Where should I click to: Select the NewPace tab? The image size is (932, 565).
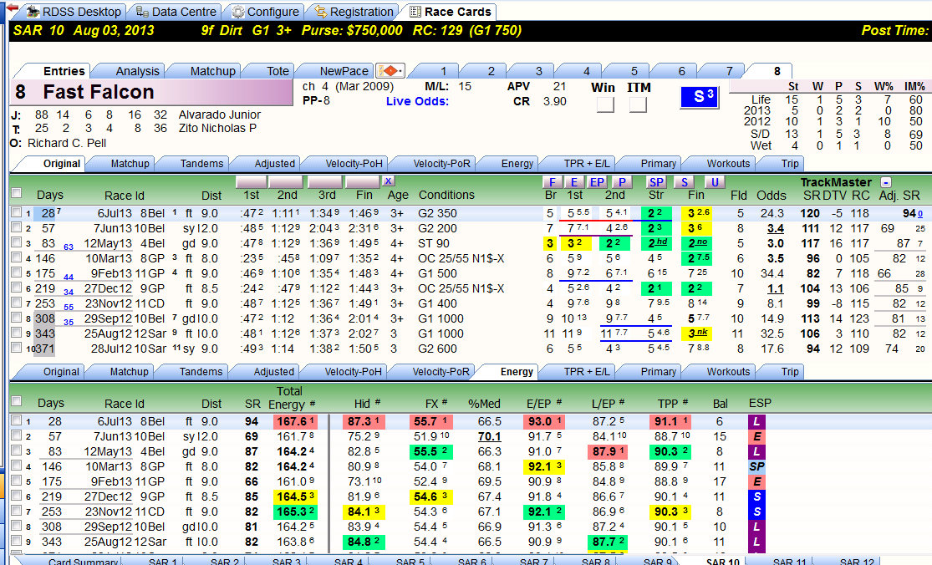pos(344,71)
